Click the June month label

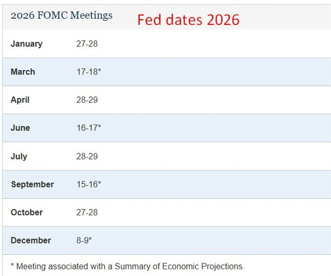pyautogui.click(x=21, y=128)
